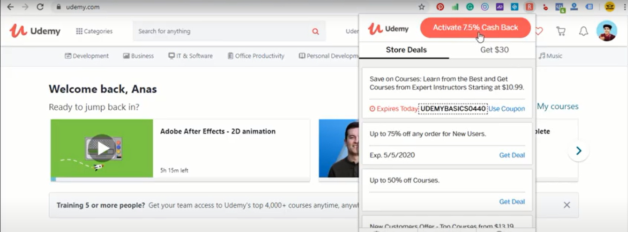The image size is (628, 232).
Task: Open the Office Productivity category
Action: coord(256,56)
